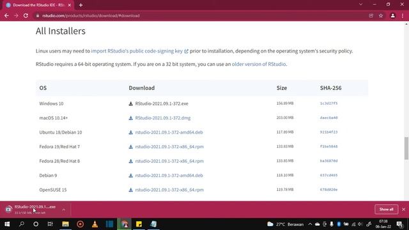Open the notification center icon
This screenshot has height=230, width=409.
coord(399,224)
